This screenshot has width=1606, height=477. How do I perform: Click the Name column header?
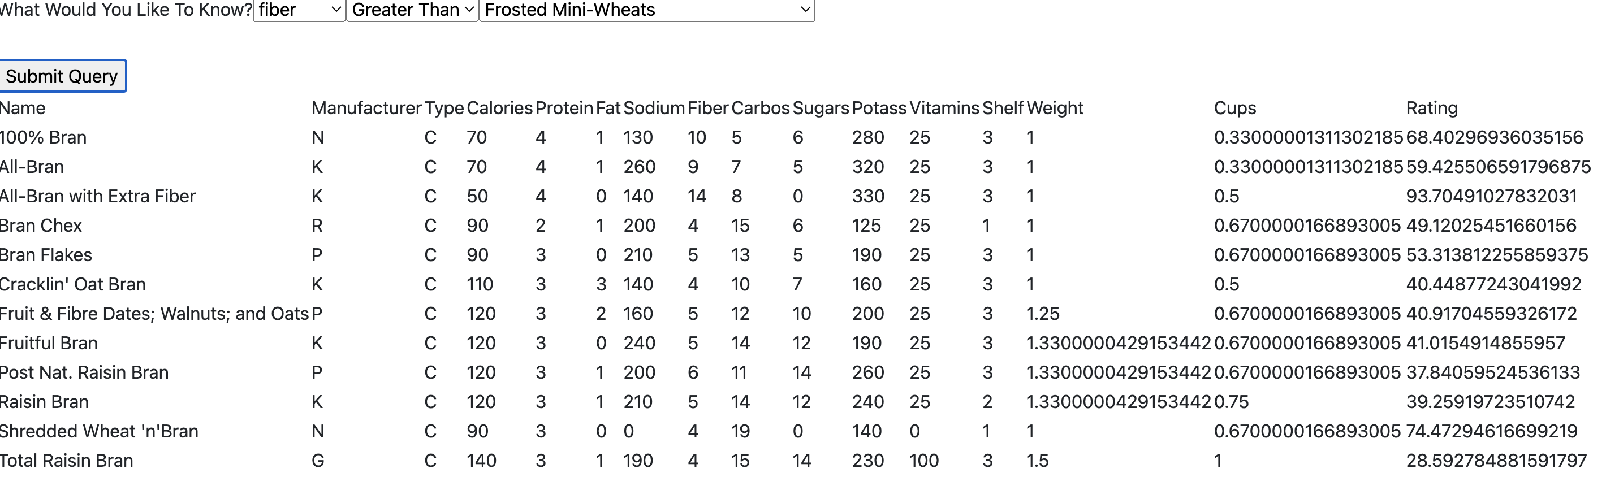click(23, 109)
